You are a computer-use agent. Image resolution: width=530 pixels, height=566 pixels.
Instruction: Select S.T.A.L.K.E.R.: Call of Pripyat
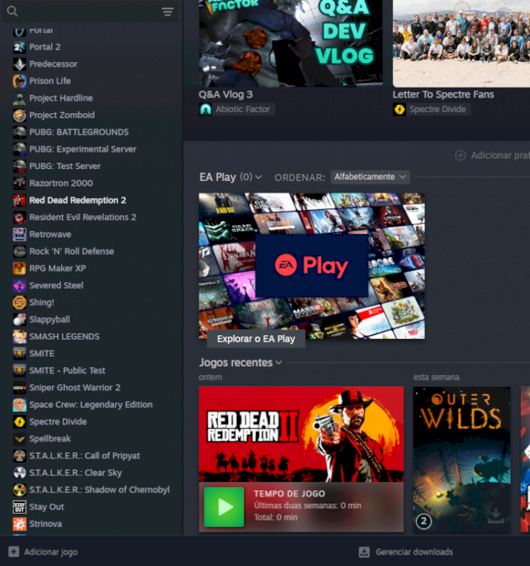pos(84,456)
